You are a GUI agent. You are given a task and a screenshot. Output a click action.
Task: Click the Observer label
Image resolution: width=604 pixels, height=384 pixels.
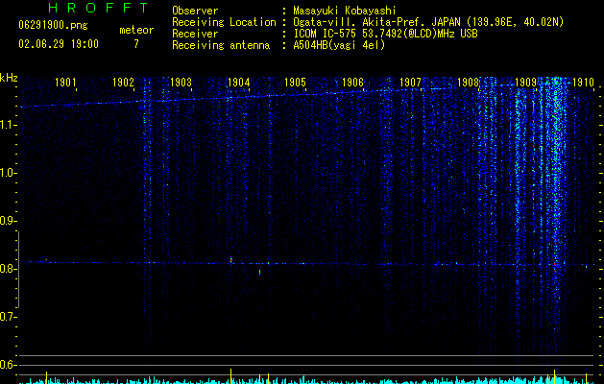tap(195, 11)
